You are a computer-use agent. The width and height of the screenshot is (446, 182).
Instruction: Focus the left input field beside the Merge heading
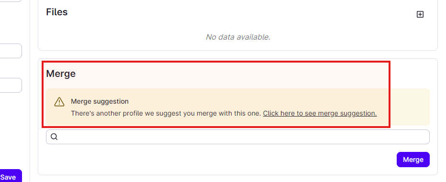11,85
